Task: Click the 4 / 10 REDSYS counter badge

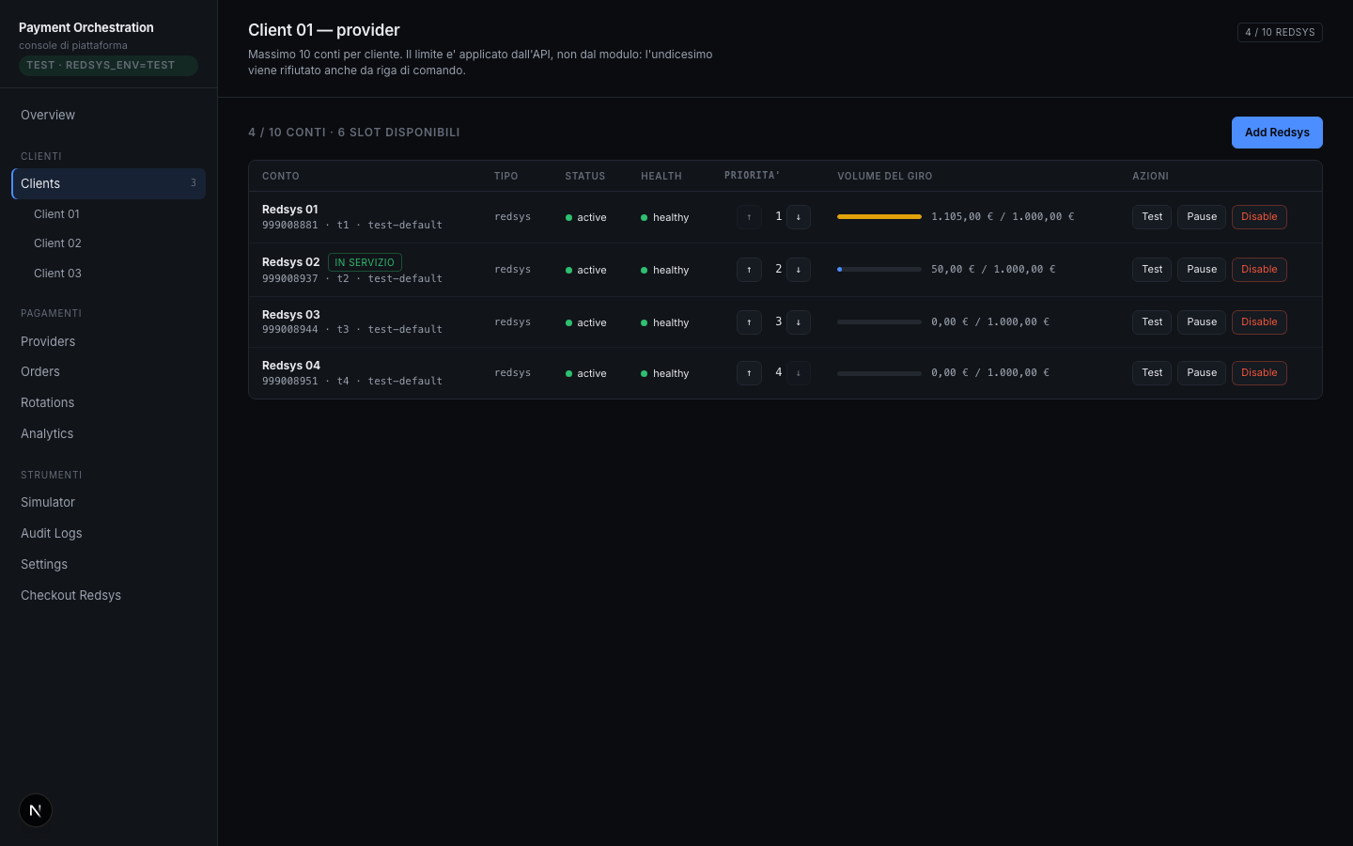Action: (1280, 32)
